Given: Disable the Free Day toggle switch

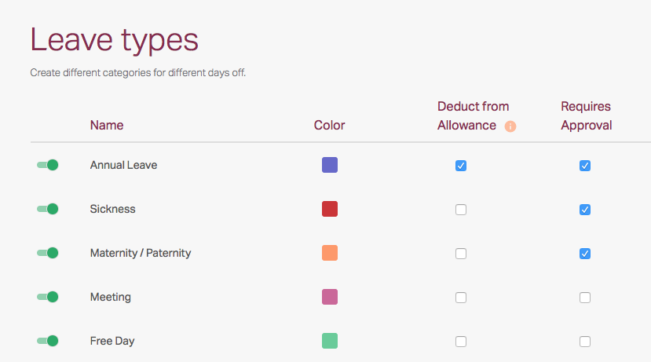Looking at the screenshot, I should tap(48, 341).
